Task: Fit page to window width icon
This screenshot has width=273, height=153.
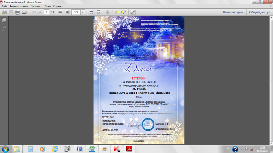Action: click(92, 12)
